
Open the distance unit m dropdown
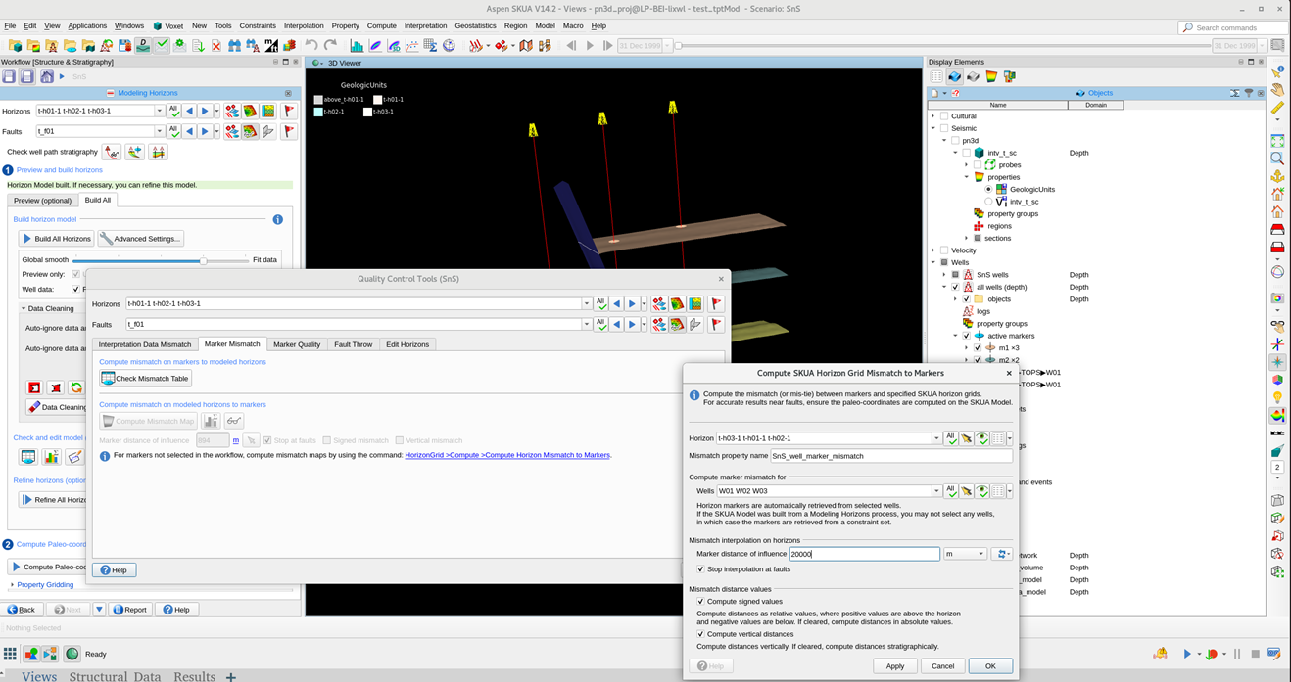(x=965, y=554)
